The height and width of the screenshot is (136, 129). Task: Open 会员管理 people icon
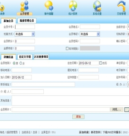[24, 6]
